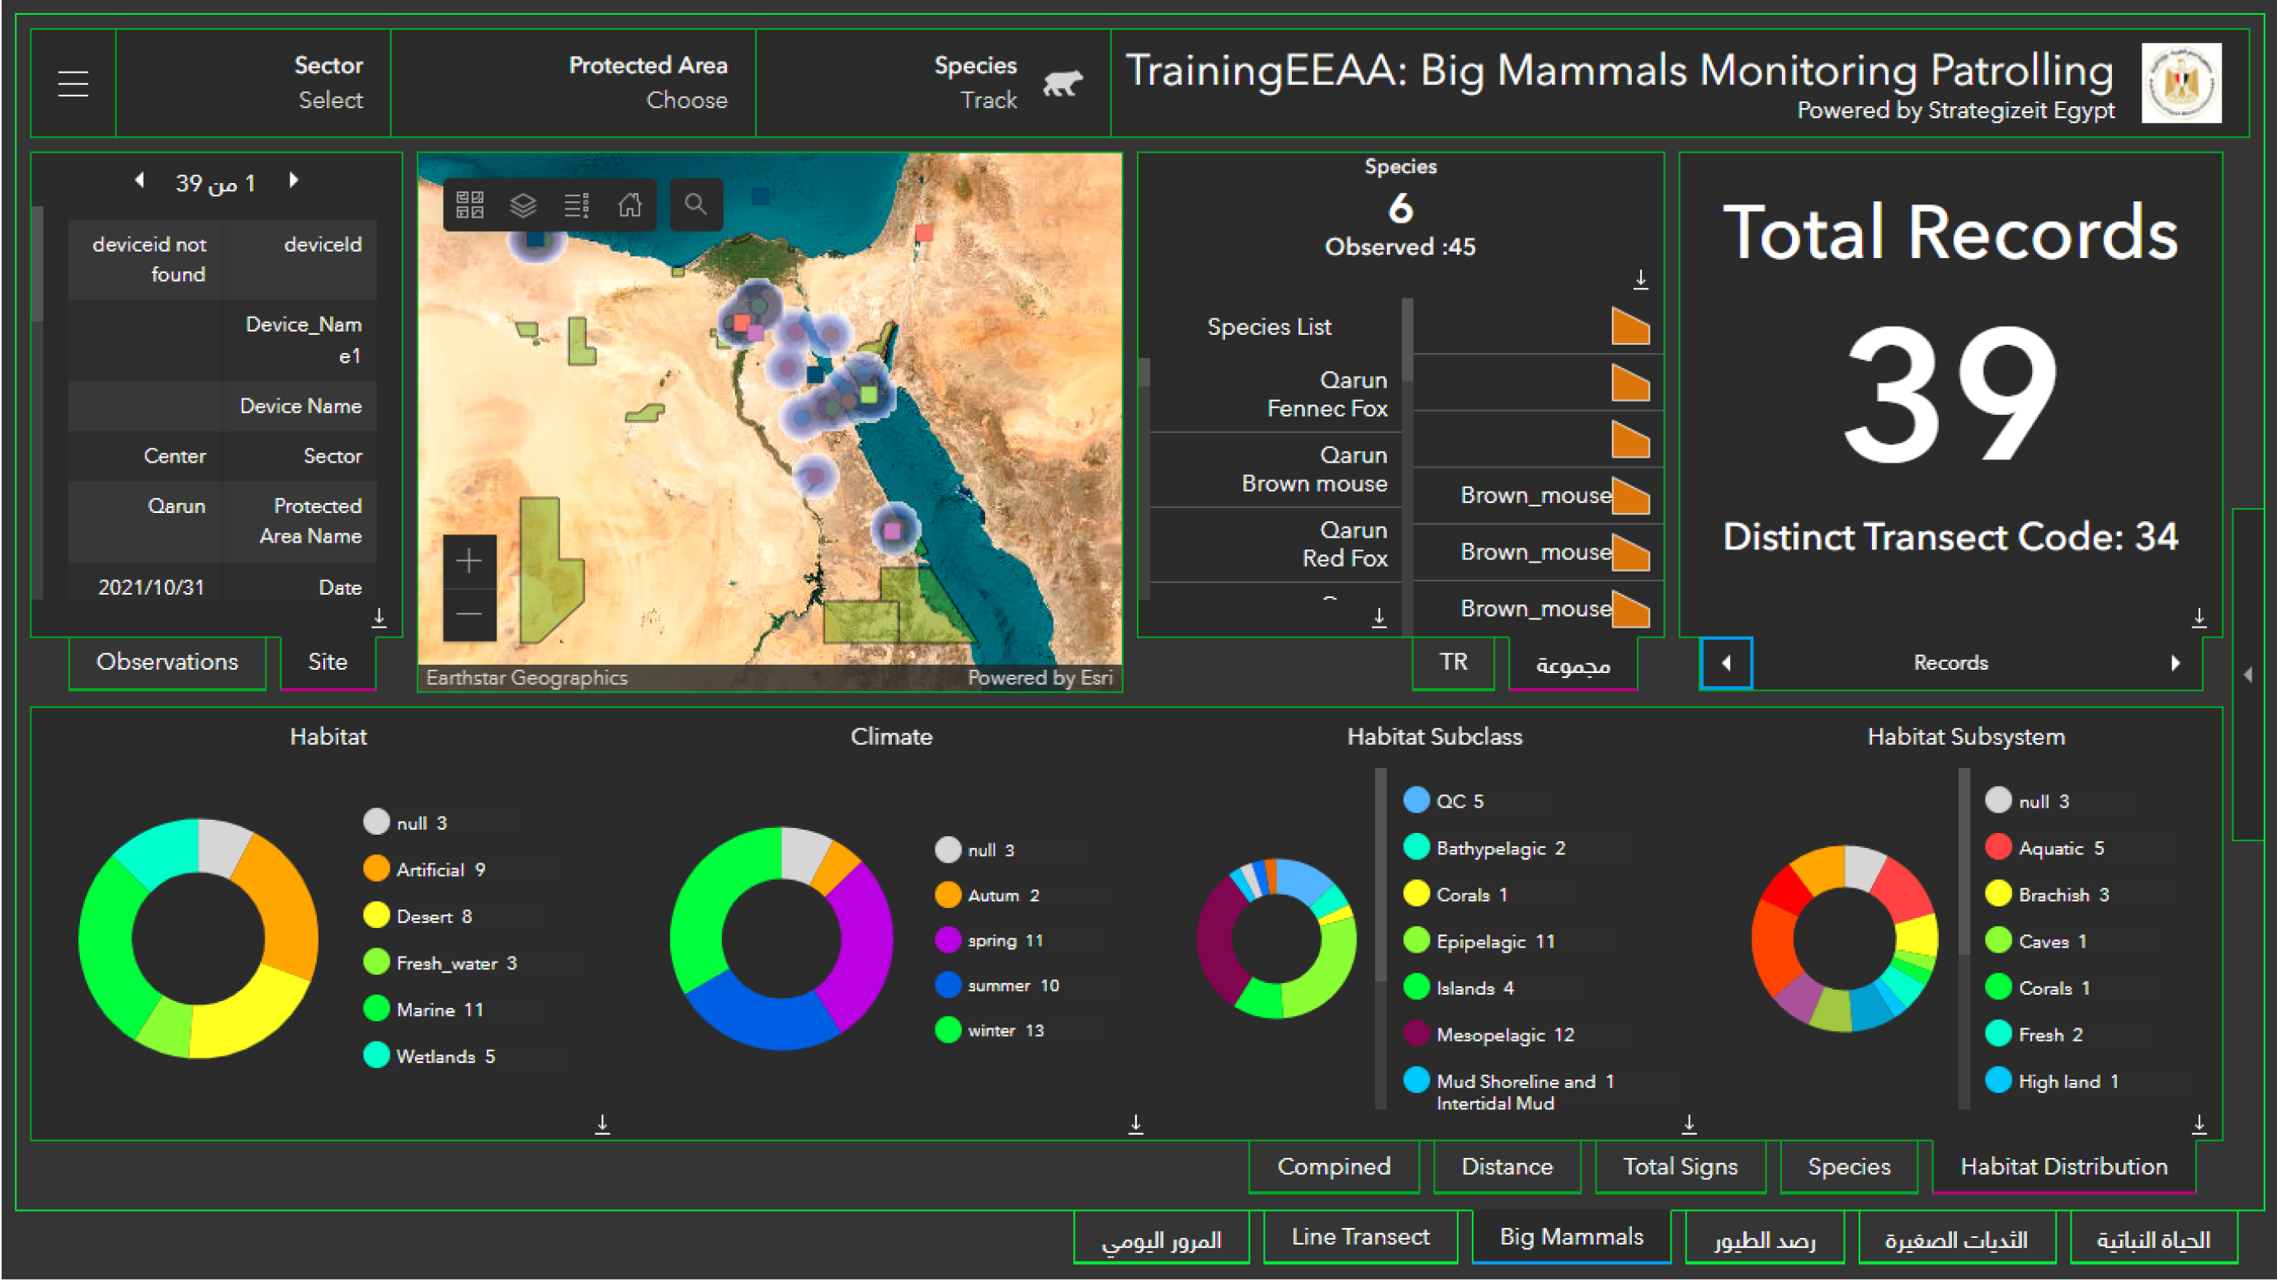Switch to the Total Signs tab
The image size is (2277, 1280).
pos(1680,1166)
